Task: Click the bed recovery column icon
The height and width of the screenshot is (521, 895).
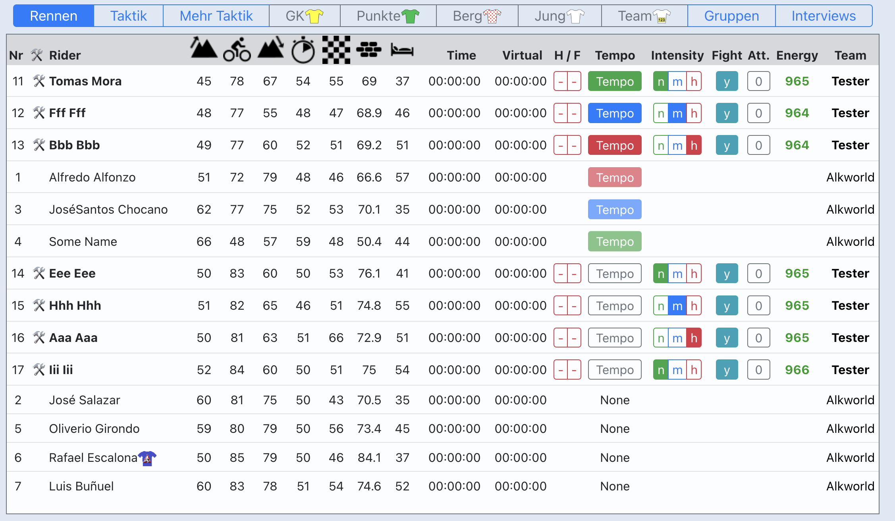Action: coord(402,50)
